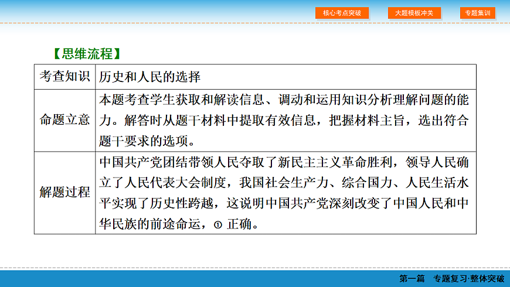Click the footer text 专题复习·整体突破
This screenshot has height=287, width=510.
tap(469, 279)
